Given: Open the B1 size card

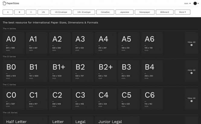Looking at the screenshot, I should [x=37, y=71].
